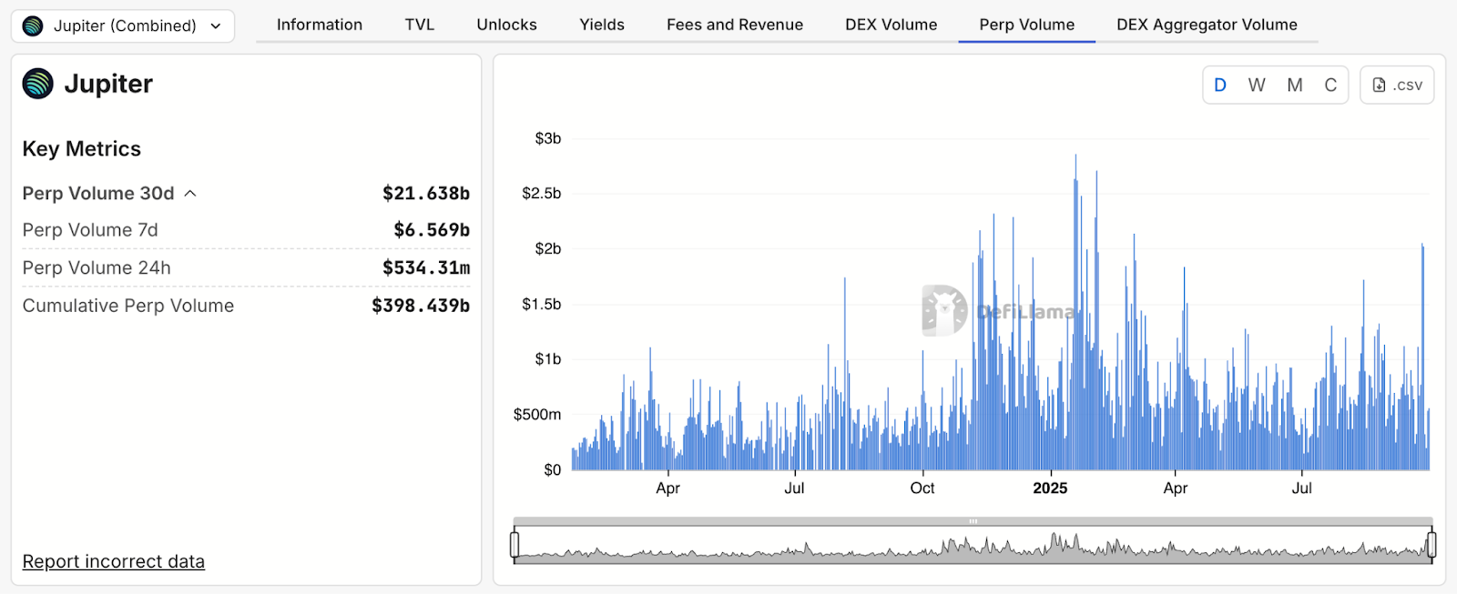Click the right handle of the range slider
Screen dimensions: 1457x594
[1432, 545]
